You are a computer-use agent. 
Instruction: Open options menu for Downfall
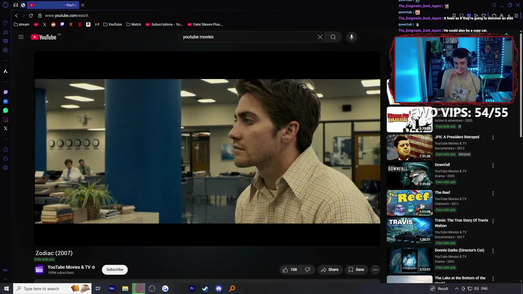(x=493, y=165)
